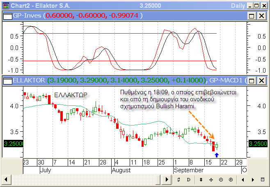Click the four-way pan arrows icon
This screenshot has height=187, width=270.
coord(211,180)
